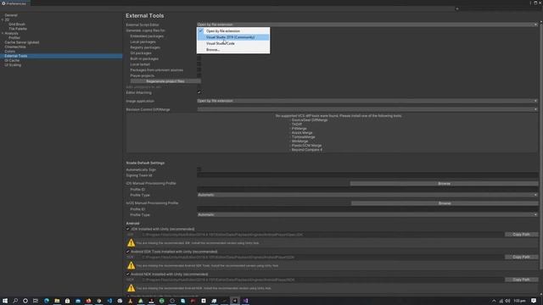Toggle the Editor Attaching checkbox

199,92
